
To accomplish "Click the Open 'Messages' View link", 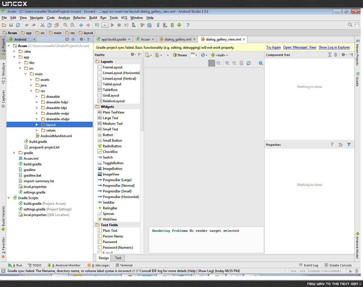I will (300, 47).
